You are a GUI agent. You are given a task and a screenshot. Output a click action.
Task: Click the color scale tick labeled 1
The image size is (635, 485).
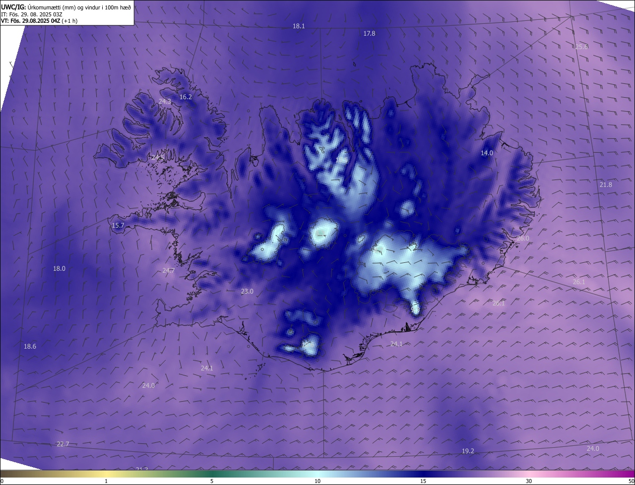click(106, 481)
